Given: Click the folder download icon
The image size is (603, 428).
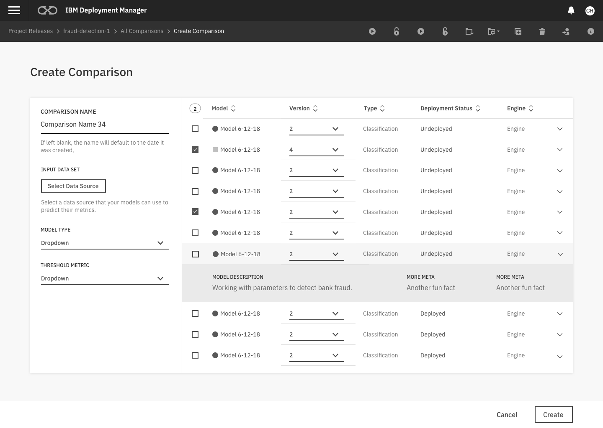Looking at the screenshot, I should (x=469, y=31).
